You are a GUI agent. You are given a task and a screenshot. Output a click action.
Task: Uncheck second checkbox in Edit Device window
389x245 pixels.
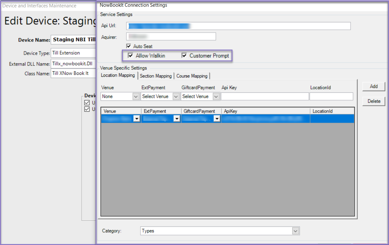[x=87, y=109]
